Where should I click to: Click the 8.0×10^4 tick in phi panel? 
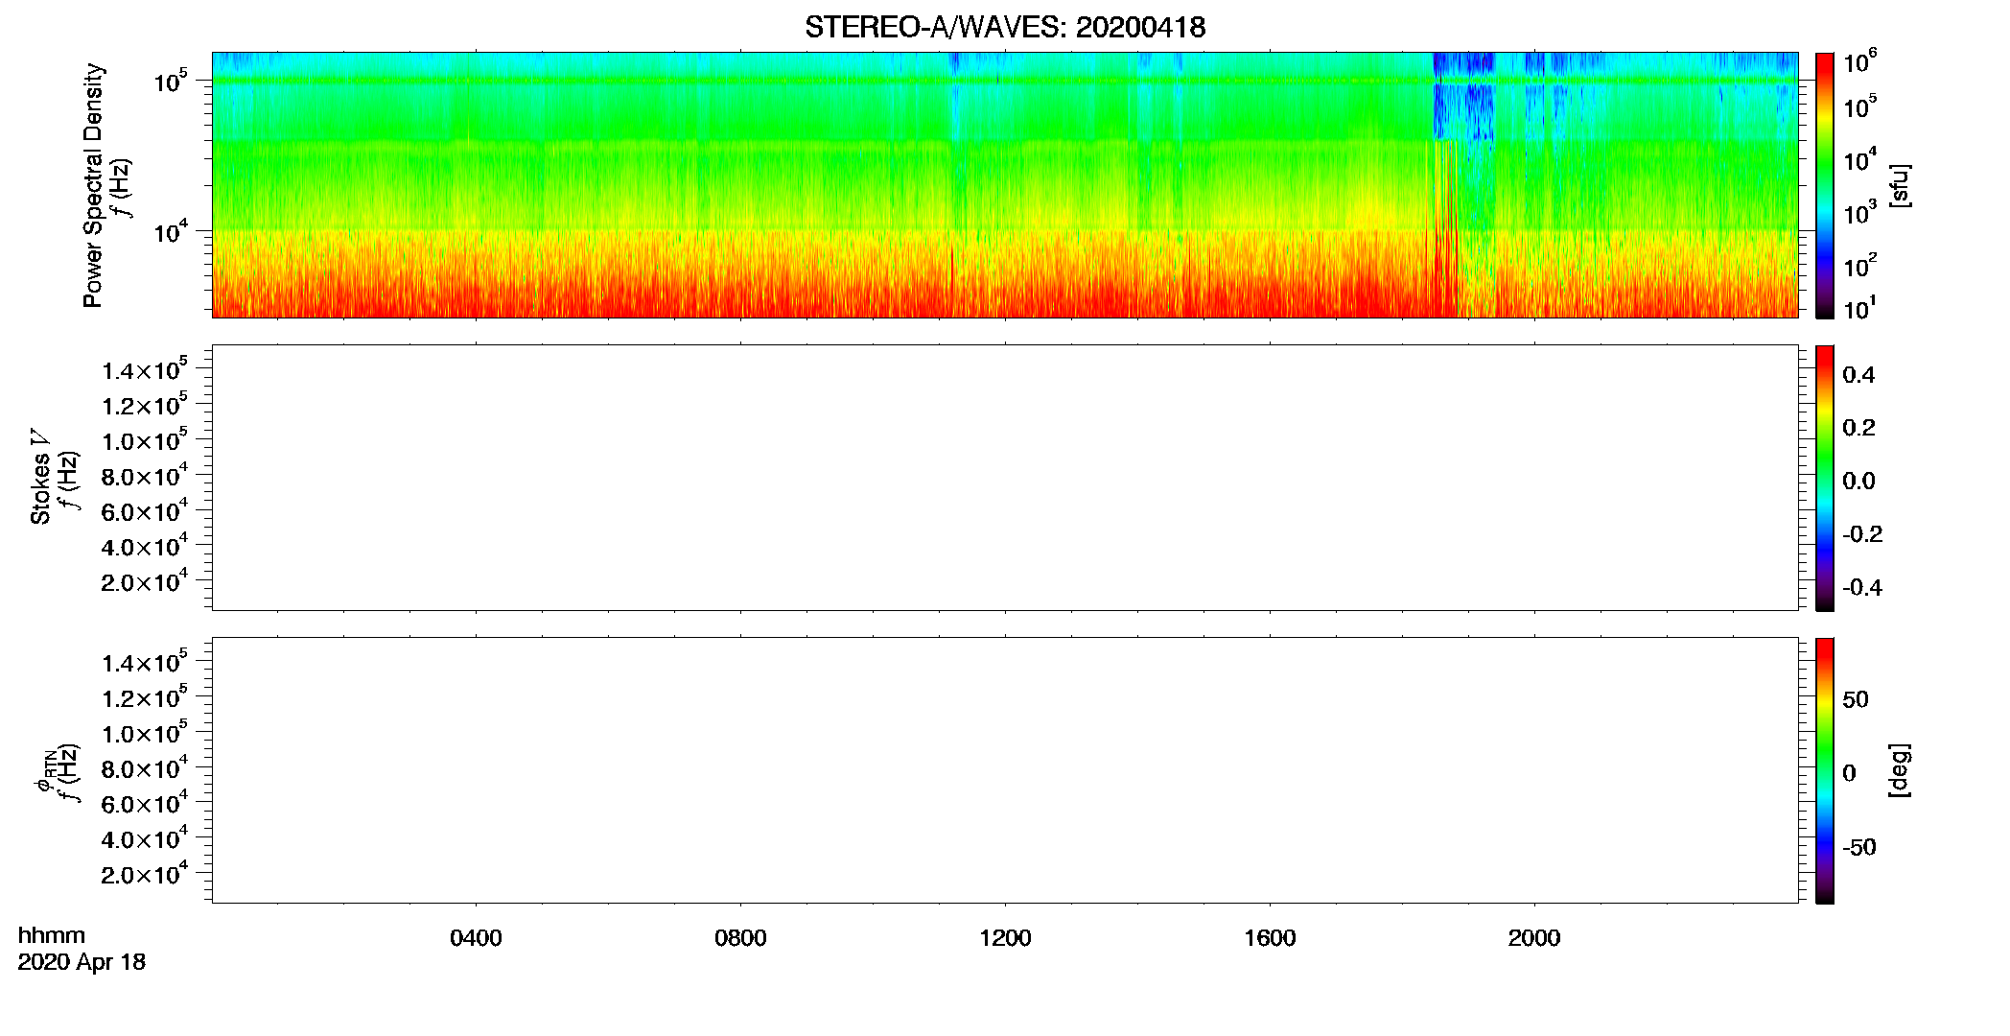[145, 767]
